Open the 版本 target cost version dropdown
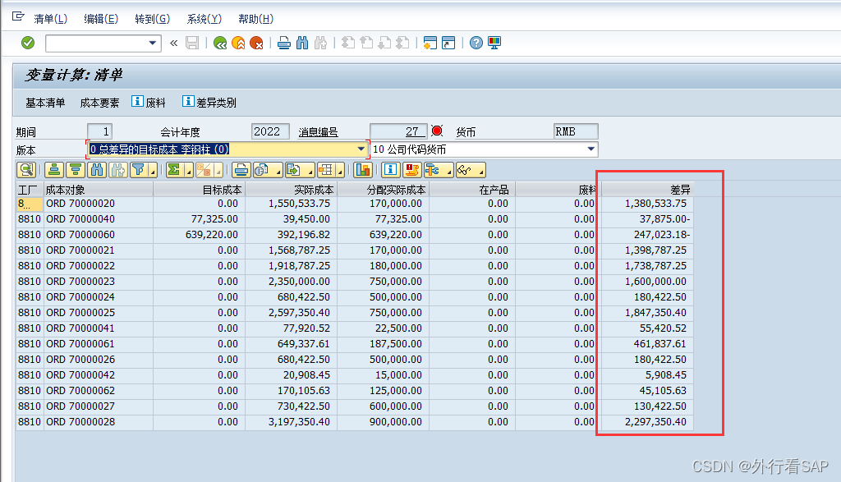 361,149
